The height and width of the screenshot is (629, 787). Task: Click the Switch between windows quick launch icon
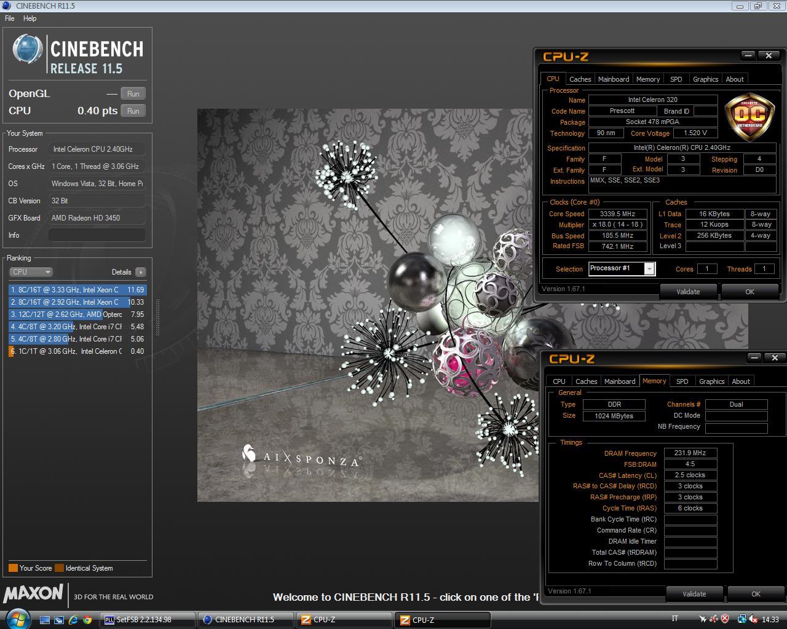click(59, 620)
